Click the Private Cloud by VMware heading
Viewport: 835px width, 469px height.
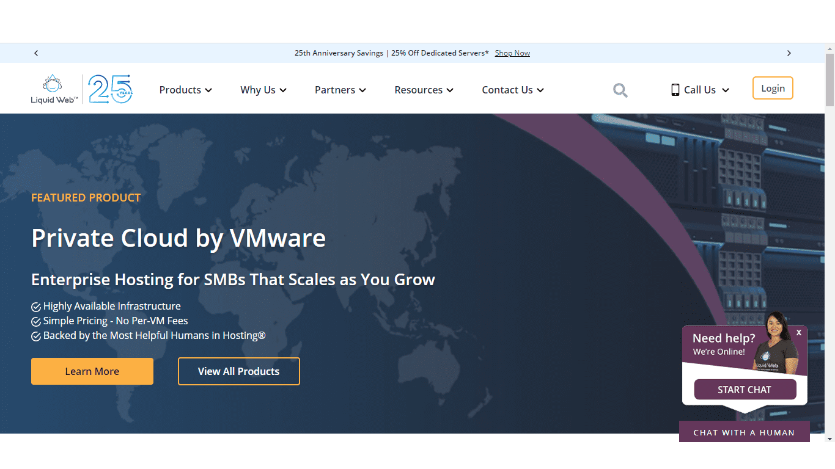tap(178, 238)
